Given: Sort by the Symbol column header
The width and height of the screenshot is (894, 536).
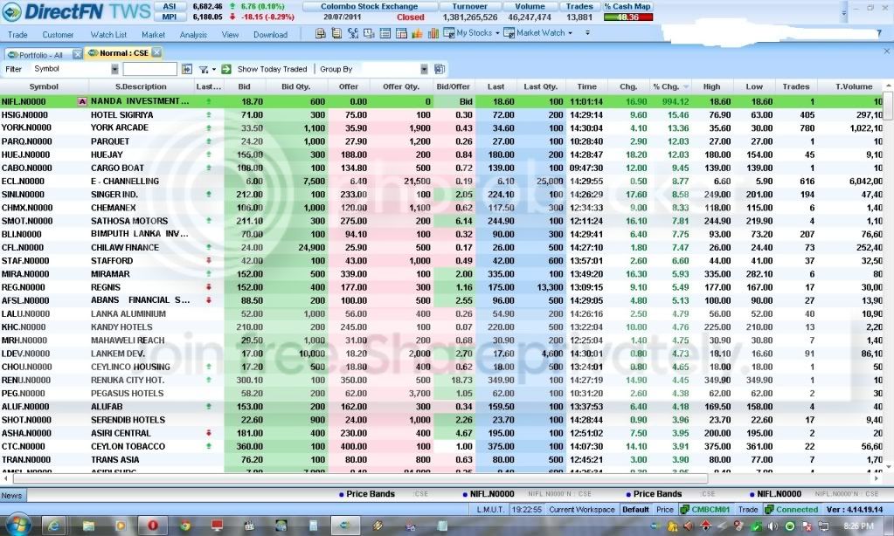Looking at the screenshot, I should pos(44,86).
